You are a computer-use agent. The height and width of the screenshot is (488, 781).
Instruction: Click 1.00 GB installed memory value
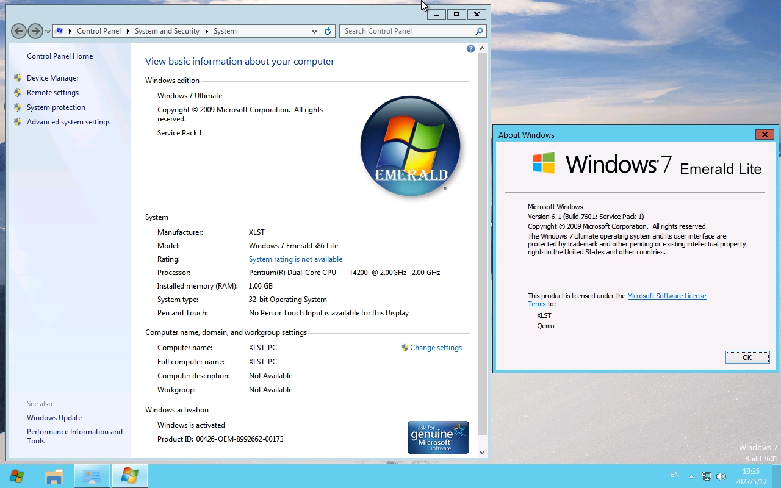pos(261,286)
